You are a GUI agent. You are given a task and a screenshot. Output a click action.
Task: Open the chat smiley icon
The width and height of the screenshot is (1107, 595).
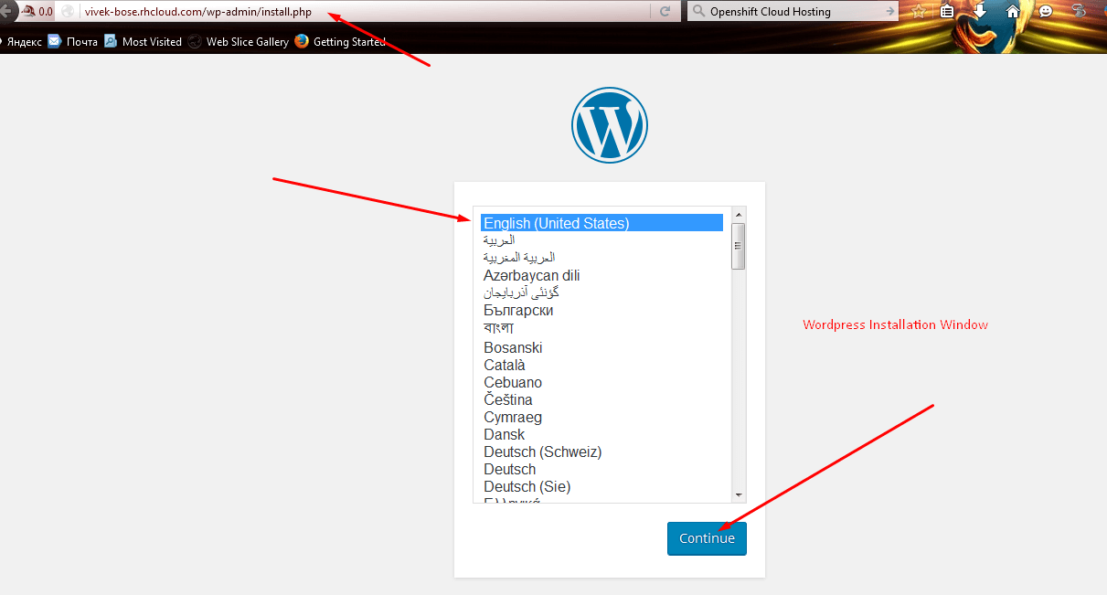1045,12
